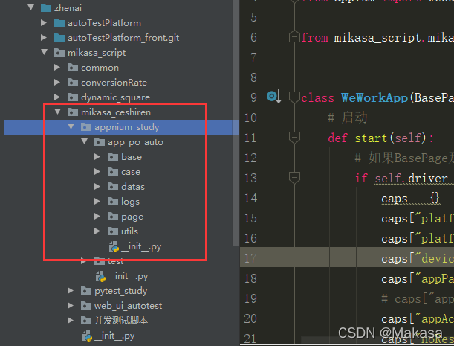Screen dimensions: 454x346
Task: Click the pytest_study package folder icon
Action: pyautogui.click(x=86, y=291)
